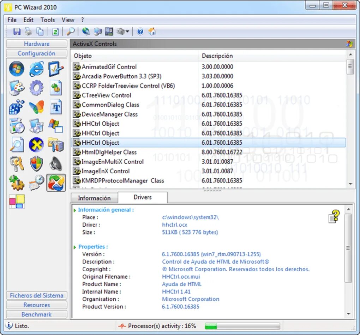Click the document question mark icon in details
The height and width of the screenshot is (335, 360).
[334, 216]
